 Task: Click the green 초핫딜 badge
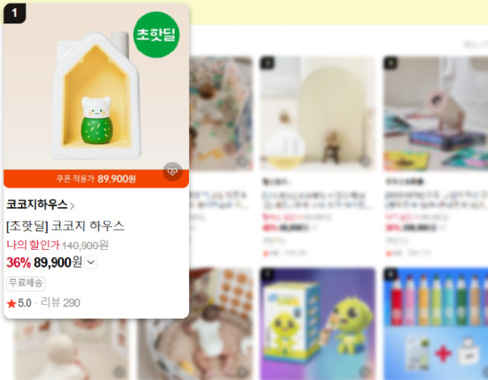pos(156,35)
